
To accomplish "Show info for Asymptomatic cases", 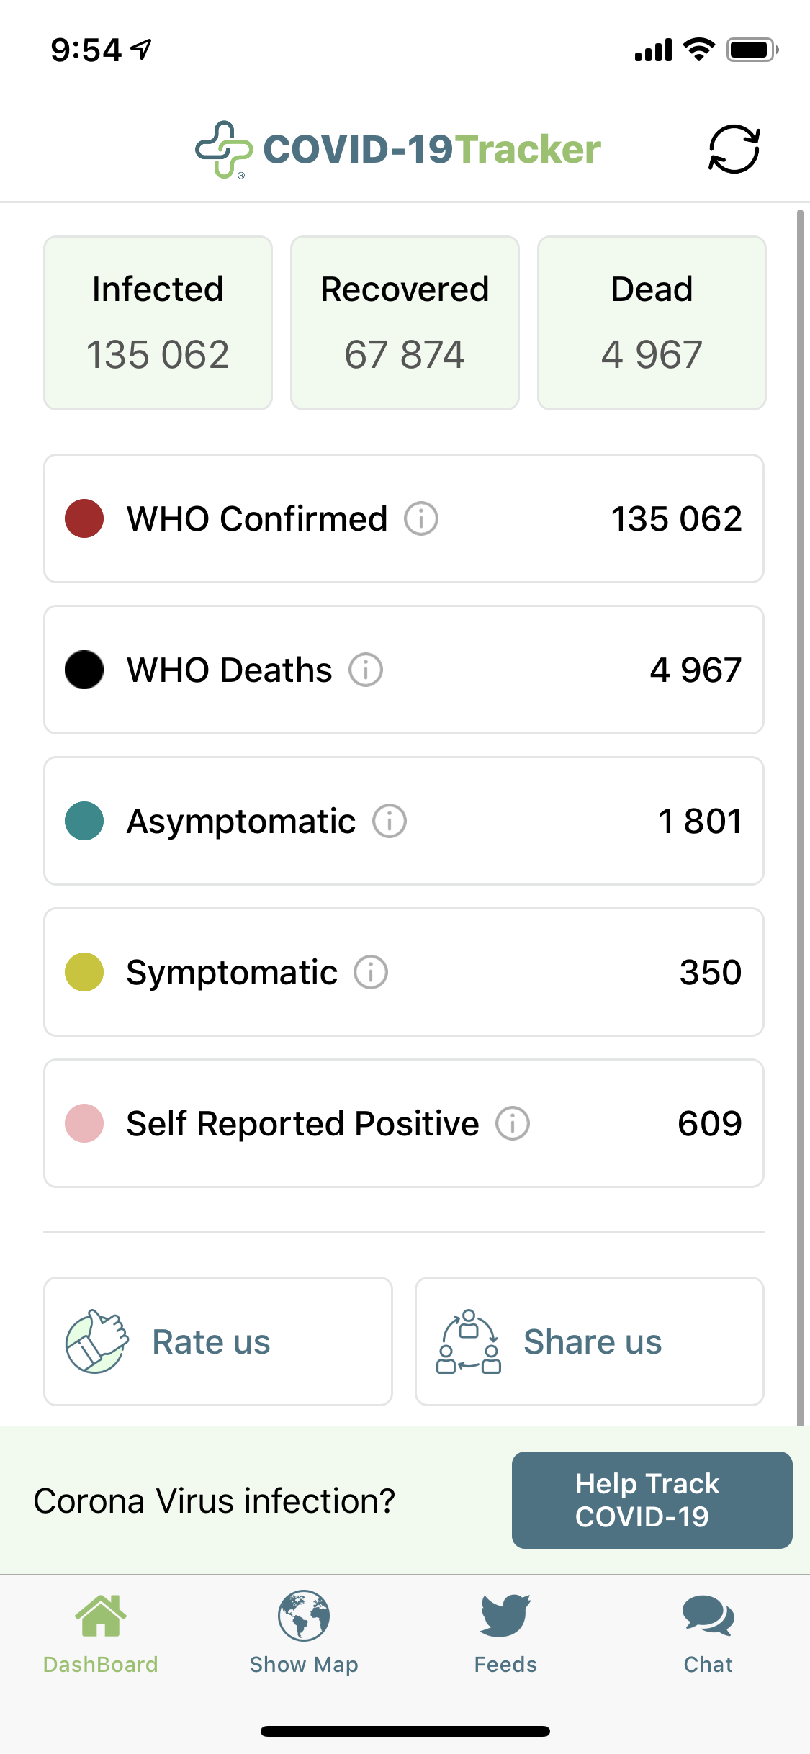I will (x=390, y=821).
